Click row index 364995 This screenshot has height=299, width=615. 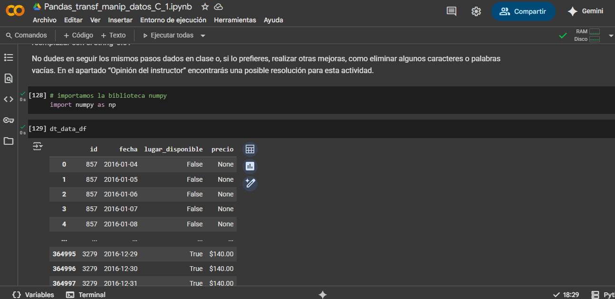tap(64, 254)
